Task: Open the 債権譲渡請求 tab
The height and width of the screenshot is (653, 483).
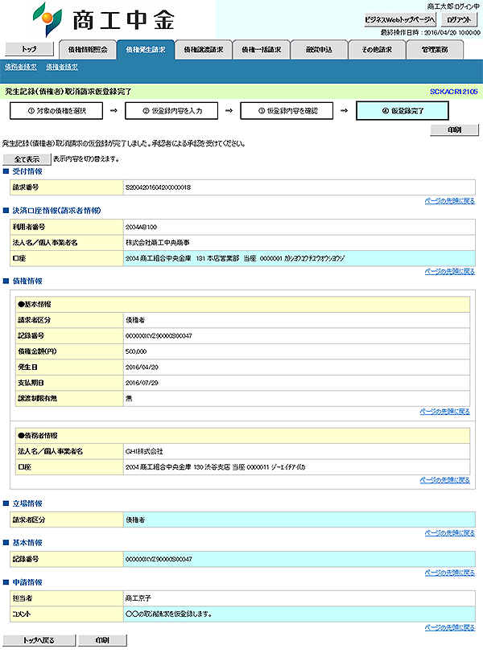Action: pos(204,50)
